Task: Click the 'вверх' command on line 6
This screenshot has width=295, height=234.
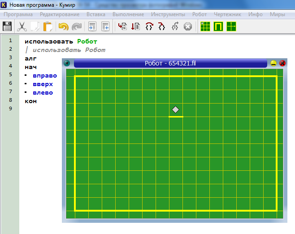Action: click(43, 84)
